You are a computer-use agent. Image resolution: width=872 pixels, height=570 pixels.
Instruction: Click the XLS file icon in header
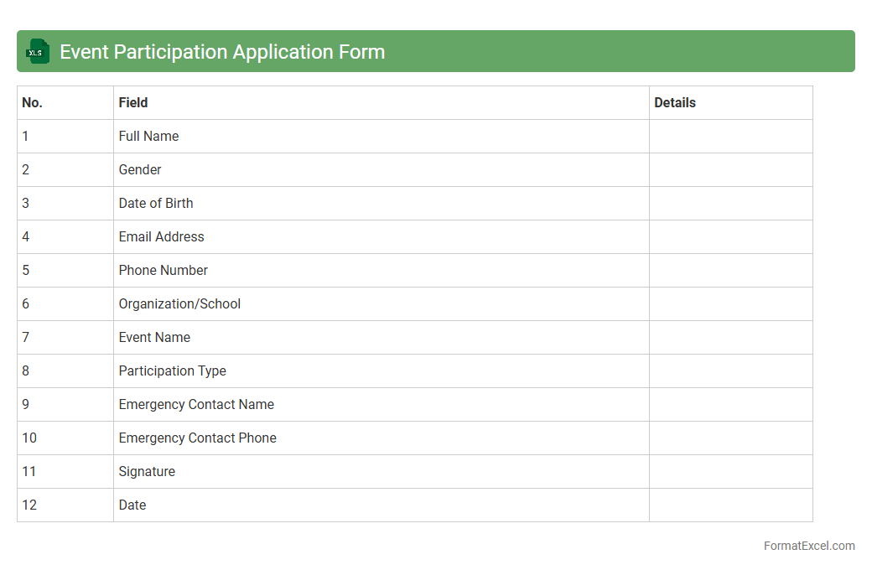[38, 51]
